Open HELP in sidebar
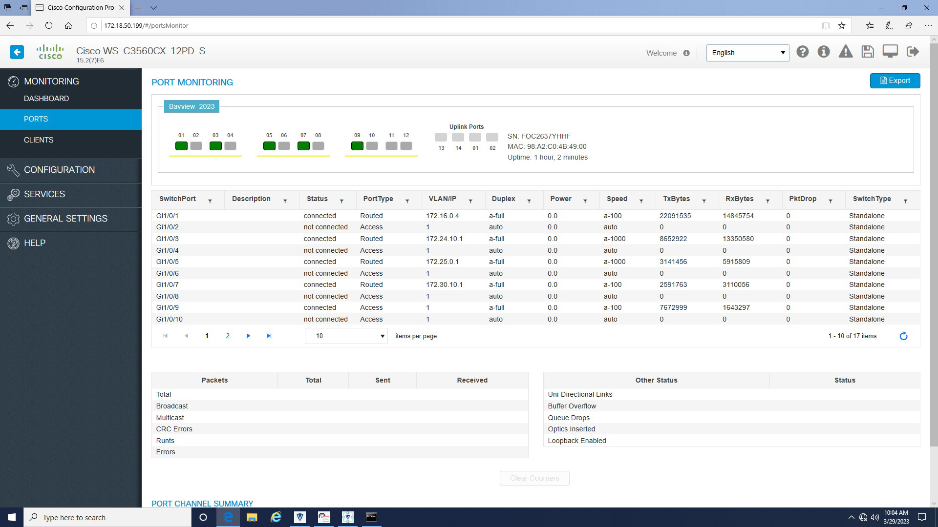Viewport: 938px width, 527px height. coord(35,243)
